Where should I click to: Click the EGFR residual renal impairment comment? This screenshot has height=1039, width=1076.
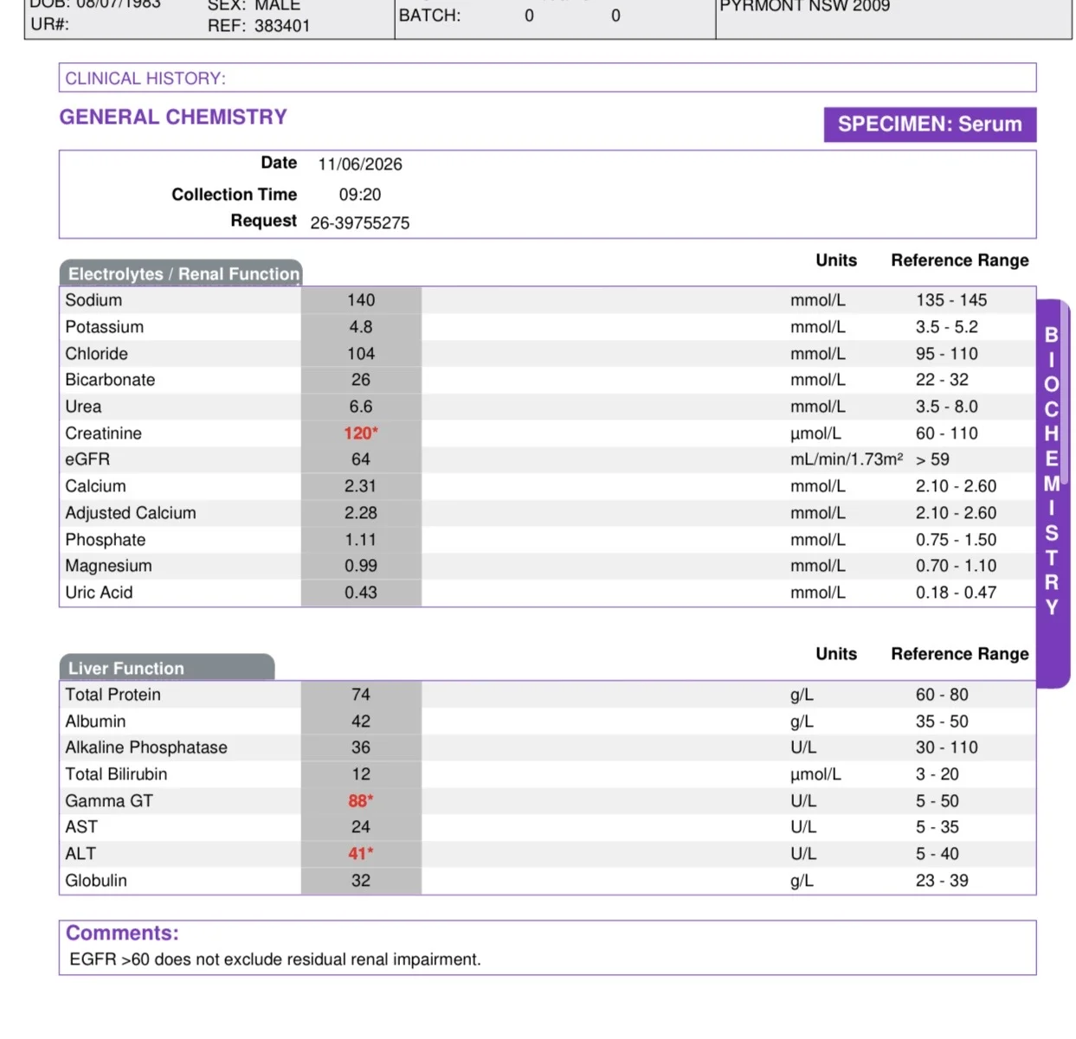pos(275,959)
